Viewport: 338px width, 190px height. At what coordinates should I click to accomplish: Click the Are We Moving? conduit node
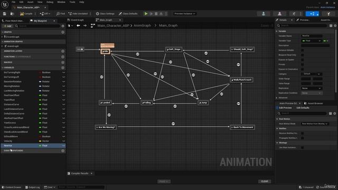[106, 127]
